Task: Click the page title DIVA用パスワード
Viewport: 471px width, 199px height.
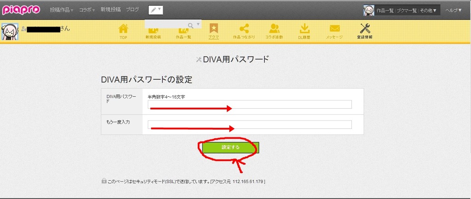Action: [235, 59]
